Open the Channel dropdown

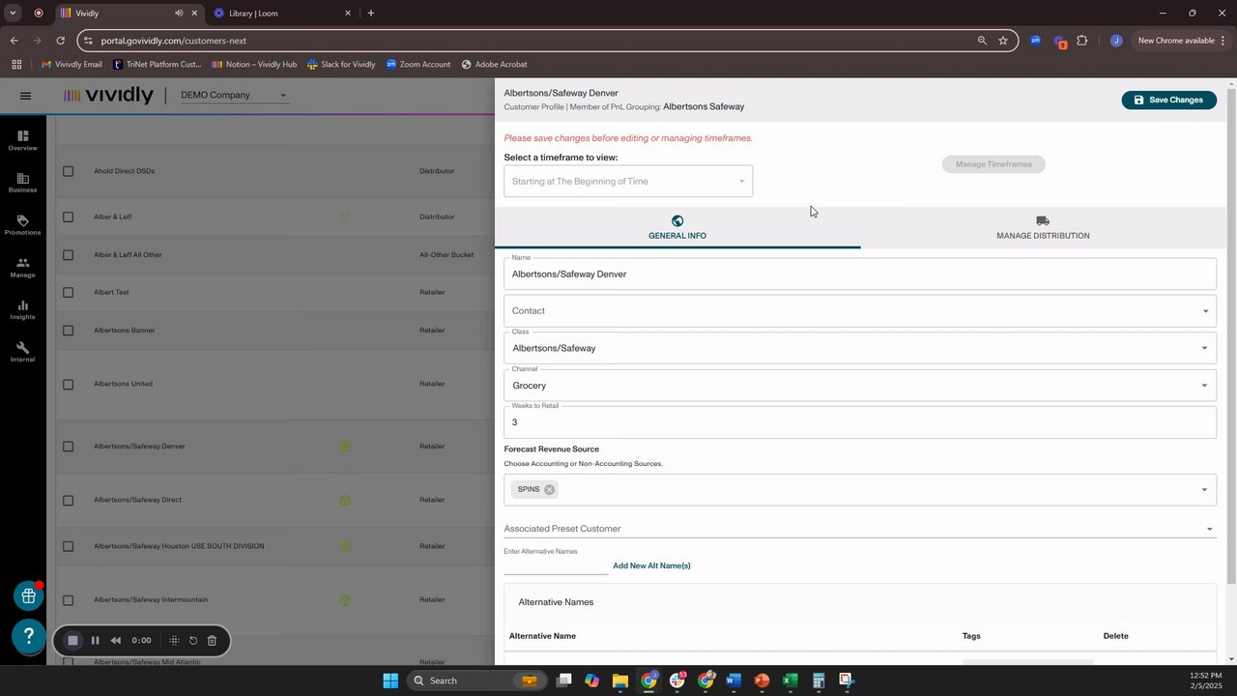[x=860, y=386]
